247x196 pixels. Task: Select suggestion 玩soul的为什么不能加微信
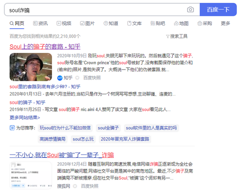pyautogui.click(x=65, y=128)
